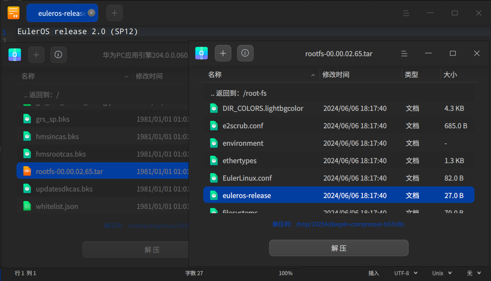Place the cursor in the EulerOS release 2.0 (SP12) line
491x281 pixels.
pyautogui.click(x=78, y=31)
